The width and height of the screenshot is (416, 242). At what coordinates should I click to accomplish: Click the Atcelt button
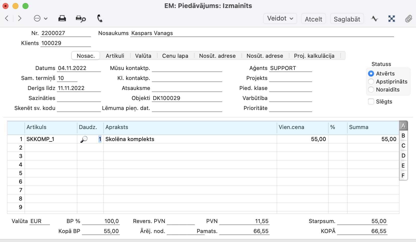tap(313, 19)
